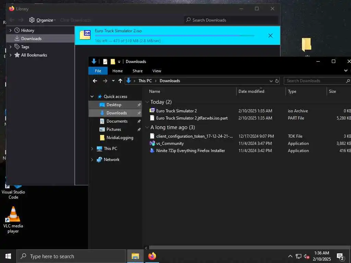The image size is (351, 263).
Task: Expand the History tree item in Library
Action: [x=10, y=30]
